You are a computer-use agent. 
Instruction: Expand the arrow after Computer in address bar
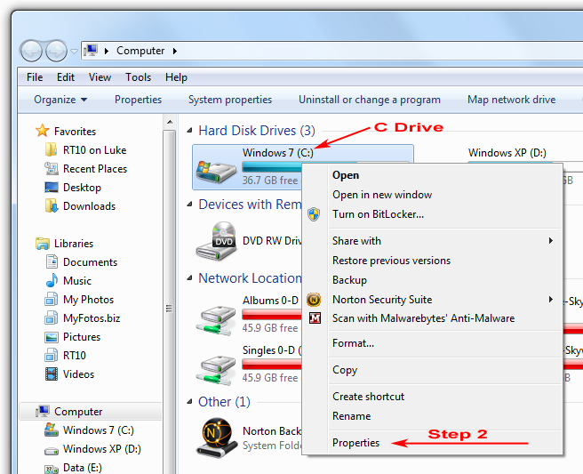coord(175,51)
